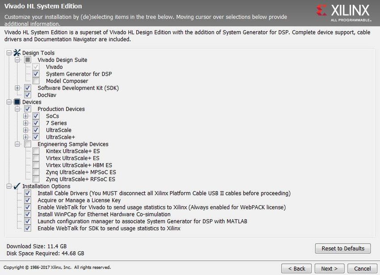Viewport: 380px width, 275px height.
Task: Enable Engineering Sample Devices checkbox
Action: (x=28, y=144)
